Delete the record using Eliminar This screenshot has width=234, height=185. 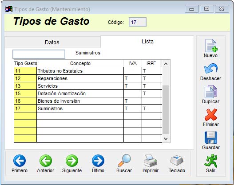[211, 115]
